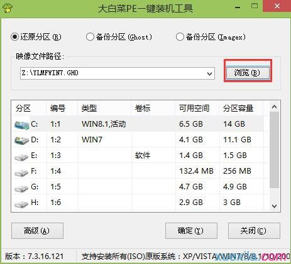Select the 软件 volume label cell
The width and height of the screenshot is (291, 264).
(x=143, y=156)
